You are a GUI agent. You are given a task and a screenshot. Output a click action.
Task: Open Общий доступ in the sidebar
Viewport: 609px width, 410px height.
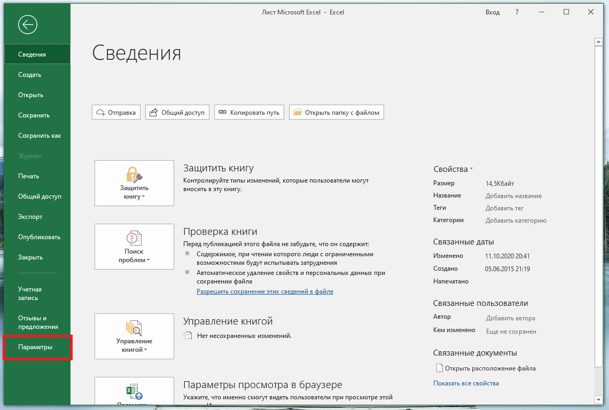(x=37, y=196)
